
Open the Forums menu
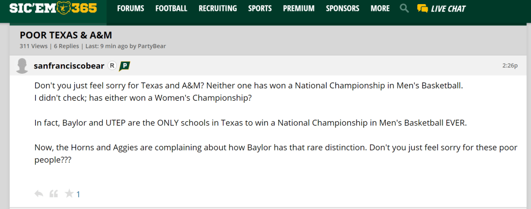click(130, 8)
